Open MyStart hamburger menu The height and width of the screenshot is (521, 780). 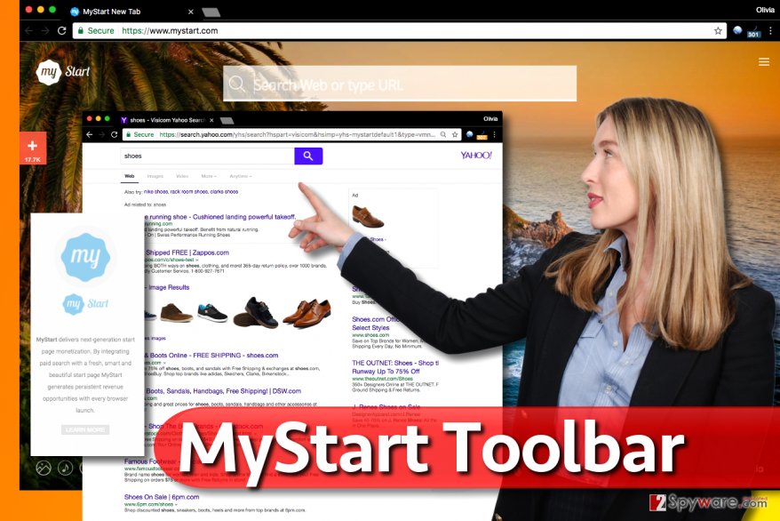764,61
